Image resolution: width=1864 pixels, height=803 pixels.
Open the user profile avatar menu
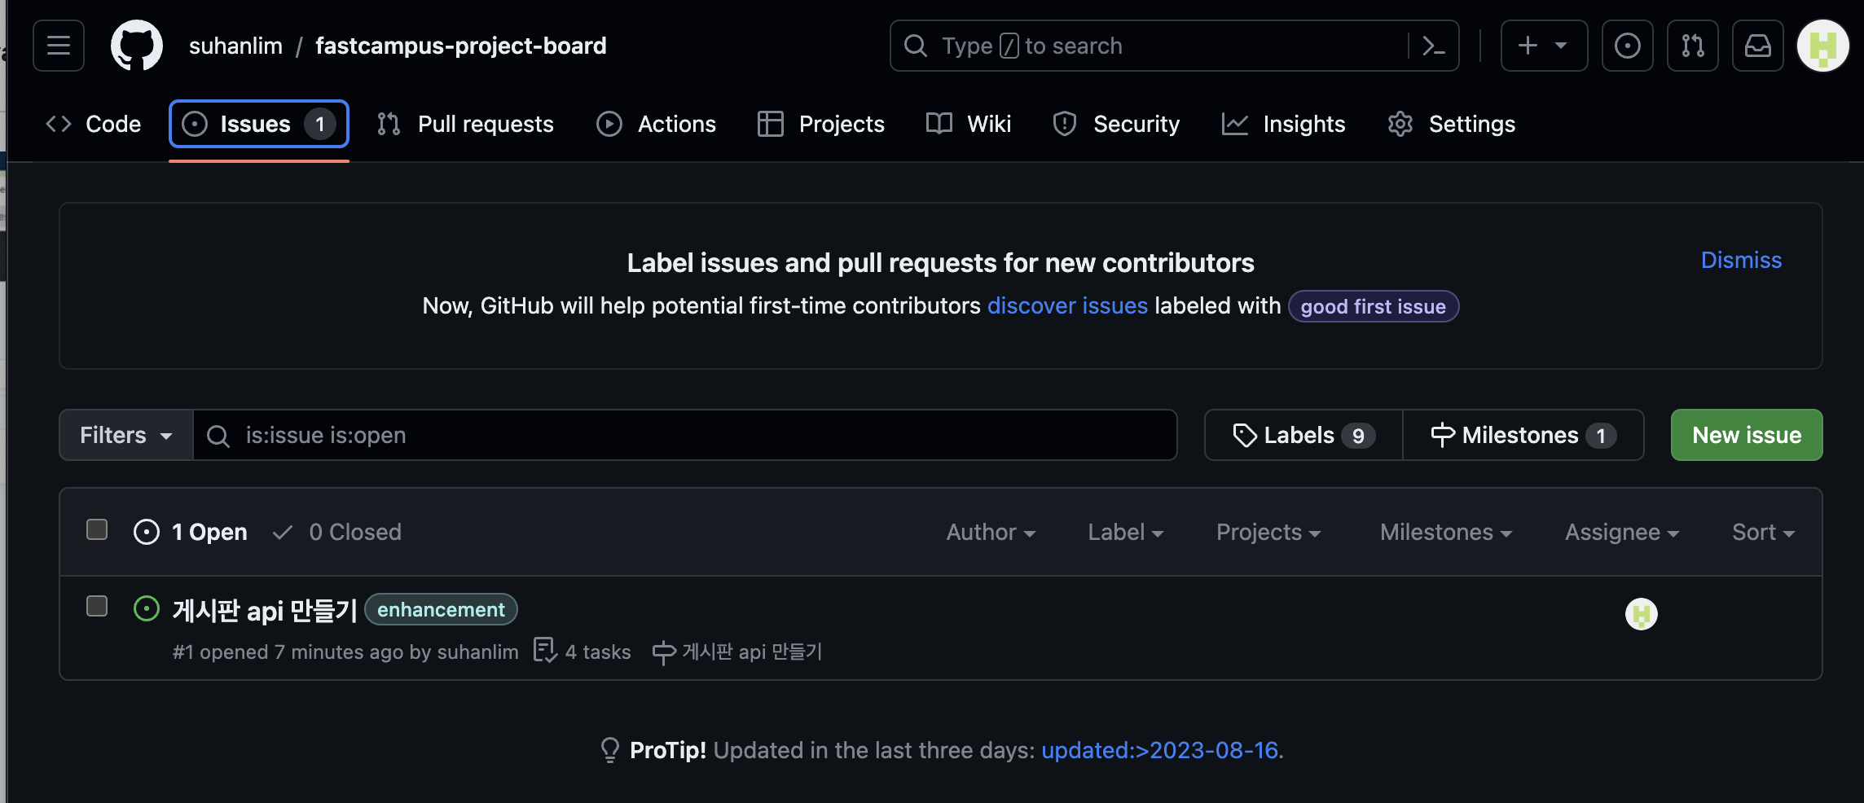[x=1822, y=46]
